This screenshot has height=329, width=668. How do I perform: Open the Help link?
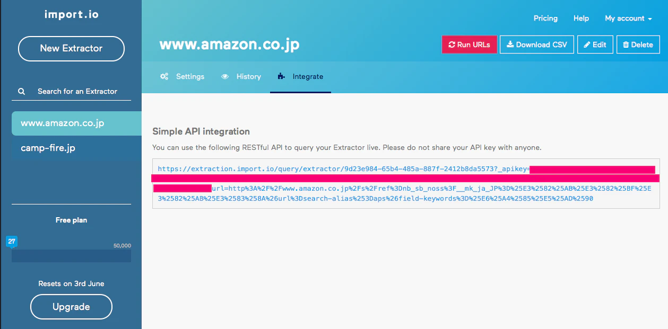click(x=581, y=18)
